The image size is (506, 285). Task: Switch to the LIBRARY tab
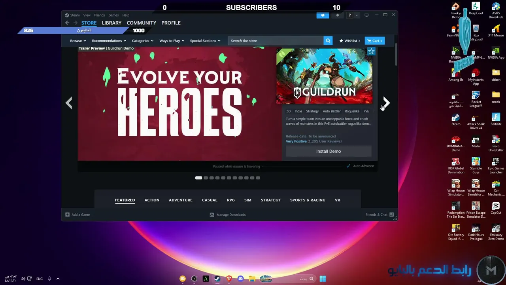tap(111, 23)
